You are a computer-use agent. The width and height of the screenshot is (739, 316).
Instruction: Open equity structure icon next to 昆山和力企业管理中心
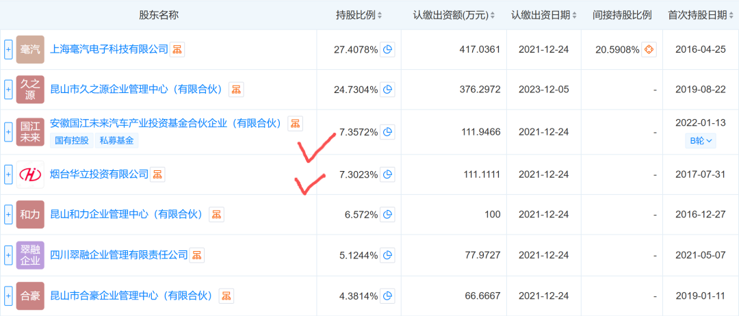tap(216, 214)
